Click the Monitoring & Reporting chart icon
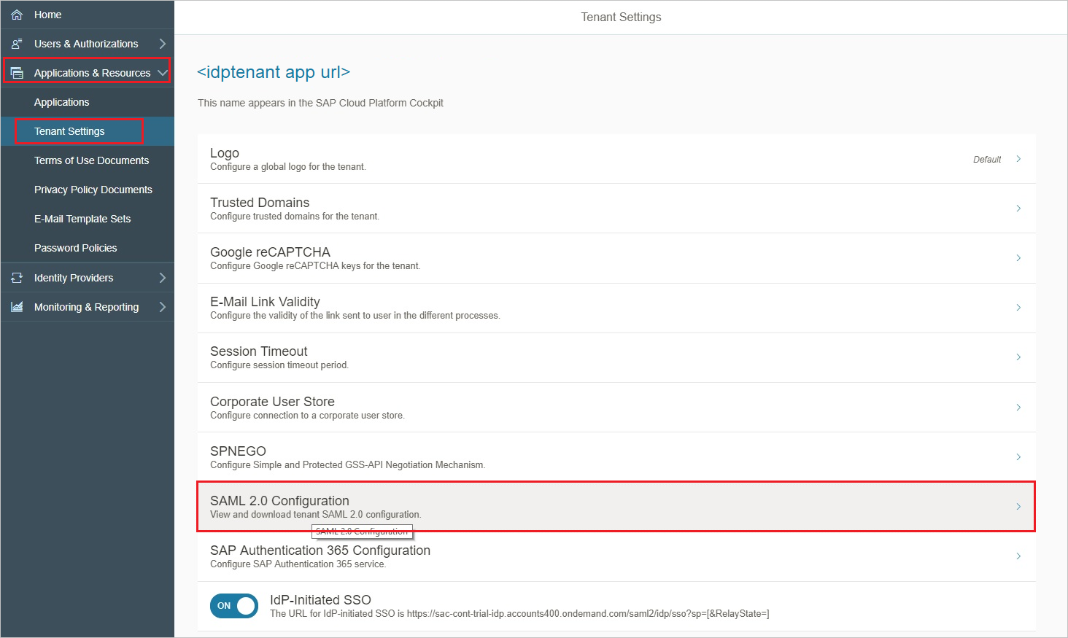 (x=16, y=306)
